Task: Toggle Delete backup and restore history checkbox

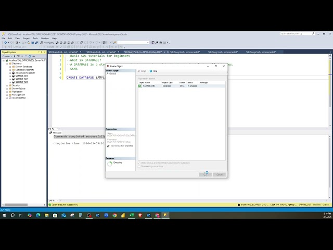Action: pyautogui.click(x=139, y=163)
